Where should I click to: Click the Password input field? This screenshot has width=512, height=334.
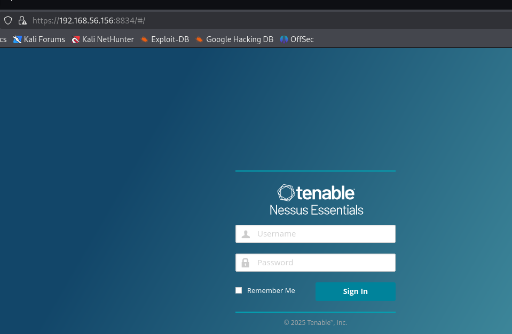[x=316, y=262]
